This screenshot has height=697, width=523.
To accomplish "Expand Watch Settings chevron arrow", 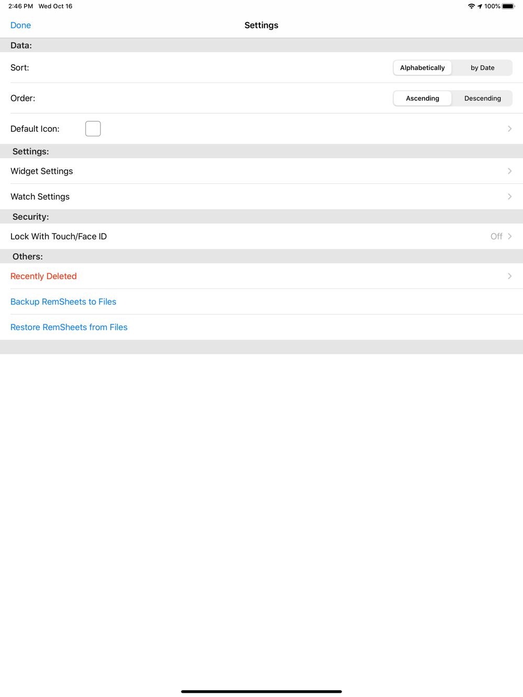I will (509, 196).
